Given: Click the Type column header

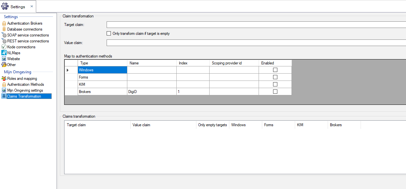Looking at the screenshot, I should pos(102,63).
